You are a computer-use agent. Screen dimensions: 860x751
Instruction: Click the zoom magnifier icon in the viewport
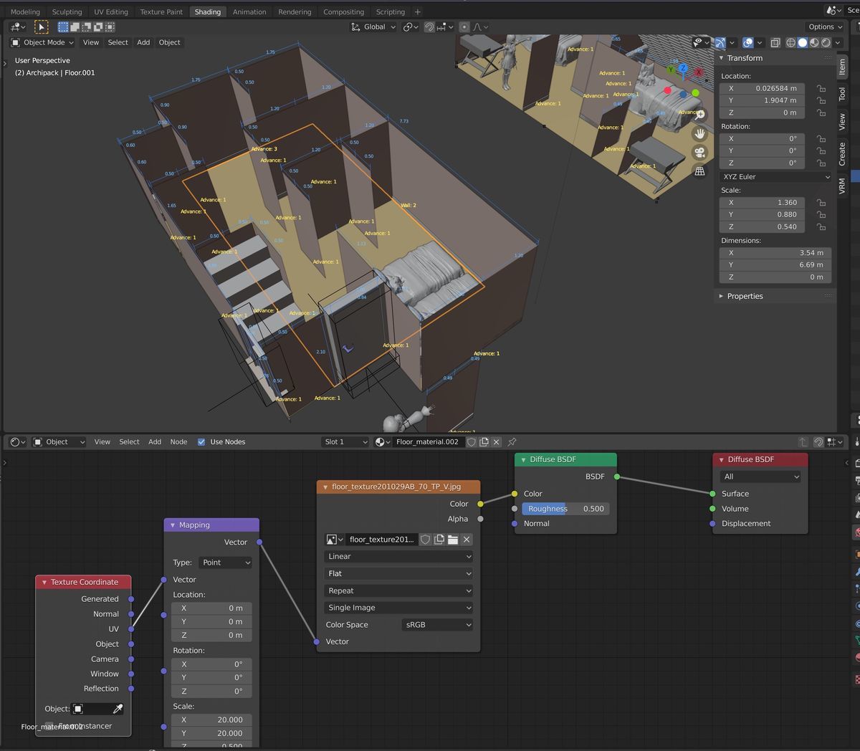pos(700,113)
